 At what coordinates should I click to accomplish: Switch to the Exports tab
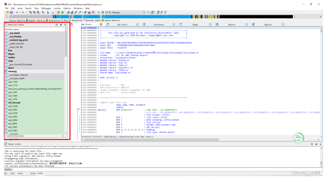pyautogui.click(x=268, y=25)
